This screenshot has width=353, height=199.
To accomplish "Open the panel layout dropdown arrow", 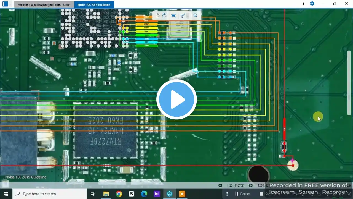I will tap(10, 5).
